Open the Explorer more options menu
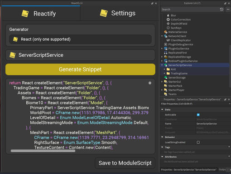The height and width of the screenshot is (174, 231). 228,10
